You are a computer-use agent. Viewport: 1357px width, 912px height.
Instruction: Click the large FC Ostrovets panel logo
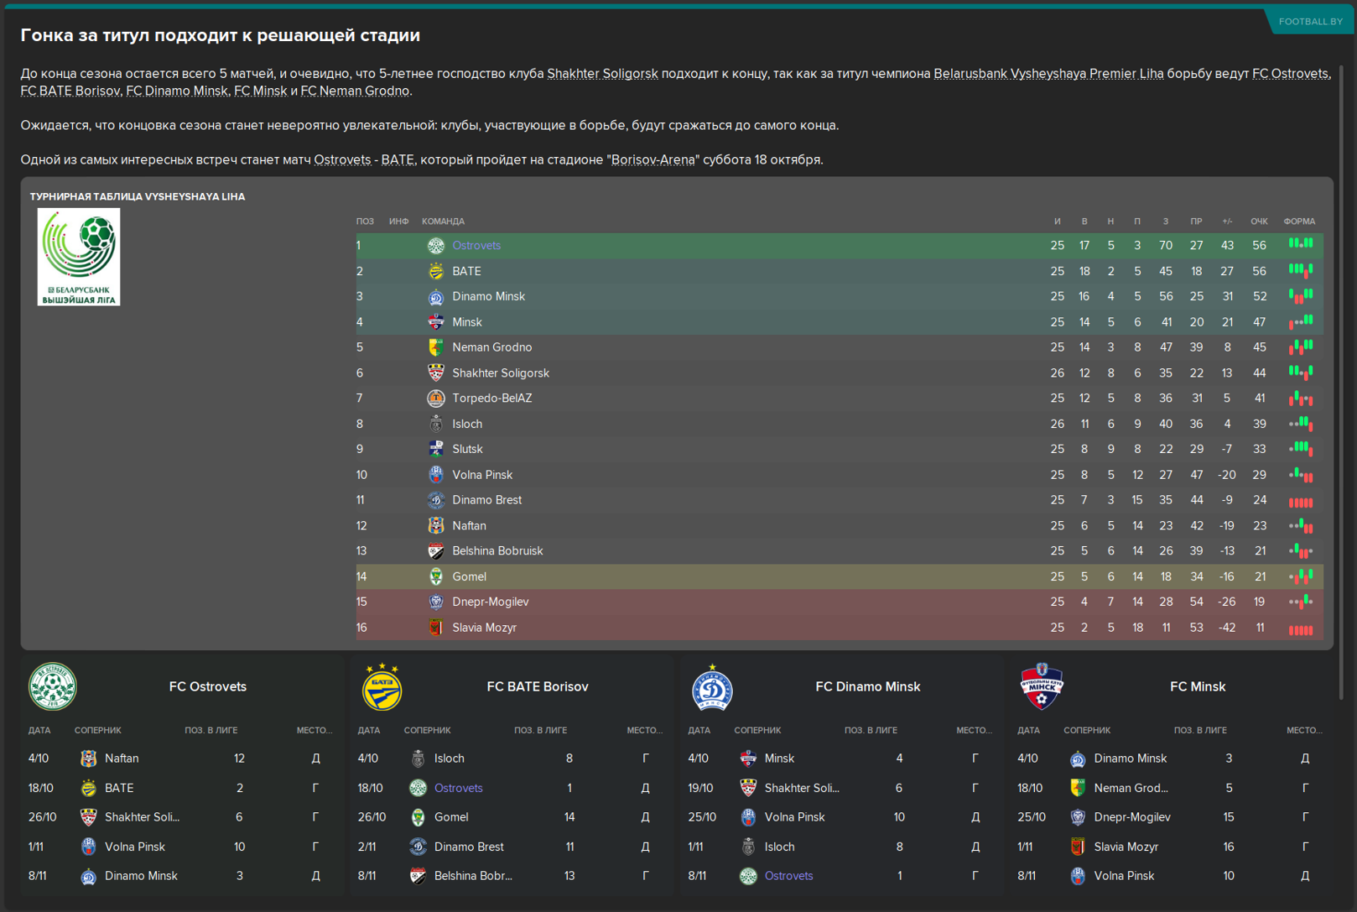[53, 686]
